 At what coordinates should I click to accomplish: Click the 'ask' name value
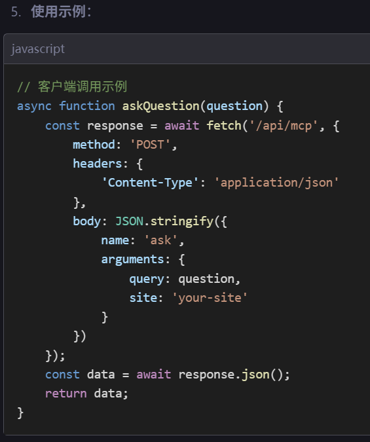(x=161, y=240)
